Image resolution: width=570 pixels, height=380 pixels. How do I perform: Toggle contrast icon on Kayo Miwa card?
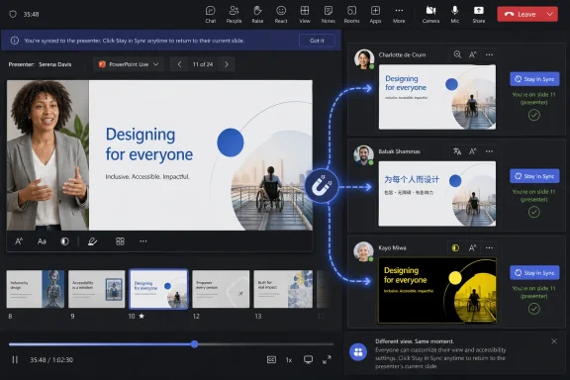point(455,247)
